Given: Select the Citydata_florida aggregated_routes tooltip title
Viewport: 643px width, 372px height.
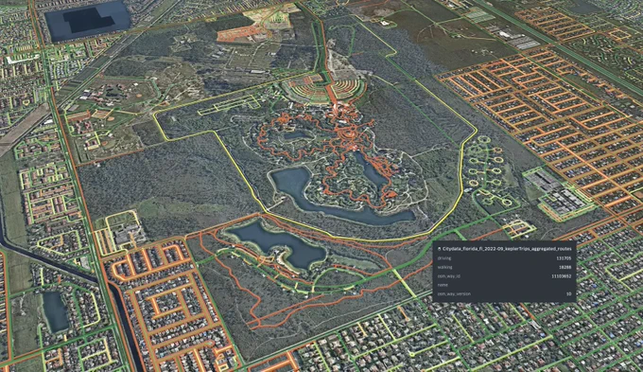Looking at the screenshot, I should tap(507, 249).
